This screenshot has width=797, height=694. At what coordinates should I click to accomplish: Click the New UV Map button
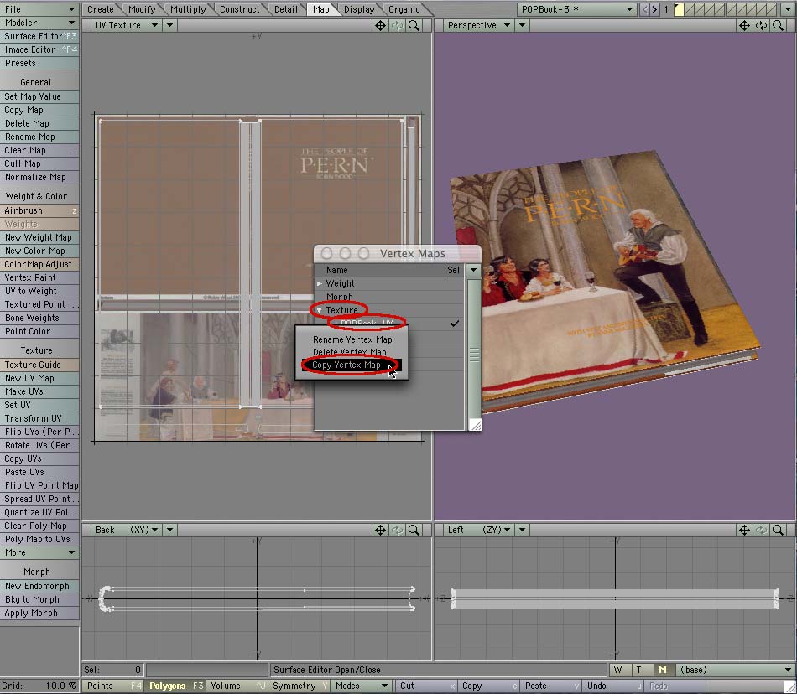click(x=39, y=378)
